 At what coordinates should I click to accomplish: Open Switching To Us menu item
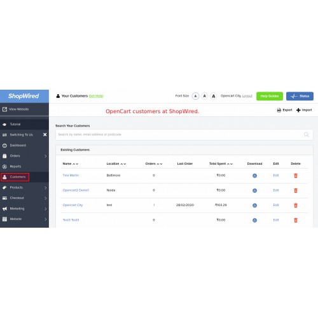(21, 135)
